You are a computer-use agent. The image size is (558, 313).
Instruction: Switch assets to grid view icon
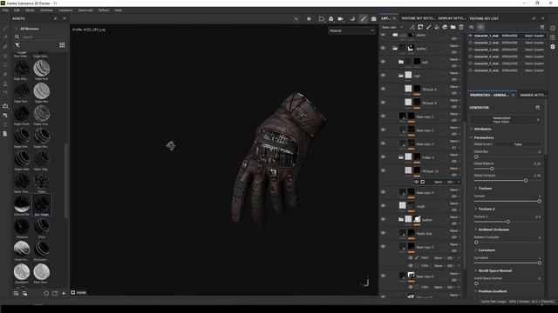pyautogui.click(x=62, y=45)
